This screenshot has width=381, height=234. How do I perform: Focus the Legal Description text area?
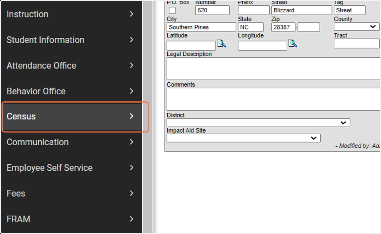click(274, 69)
